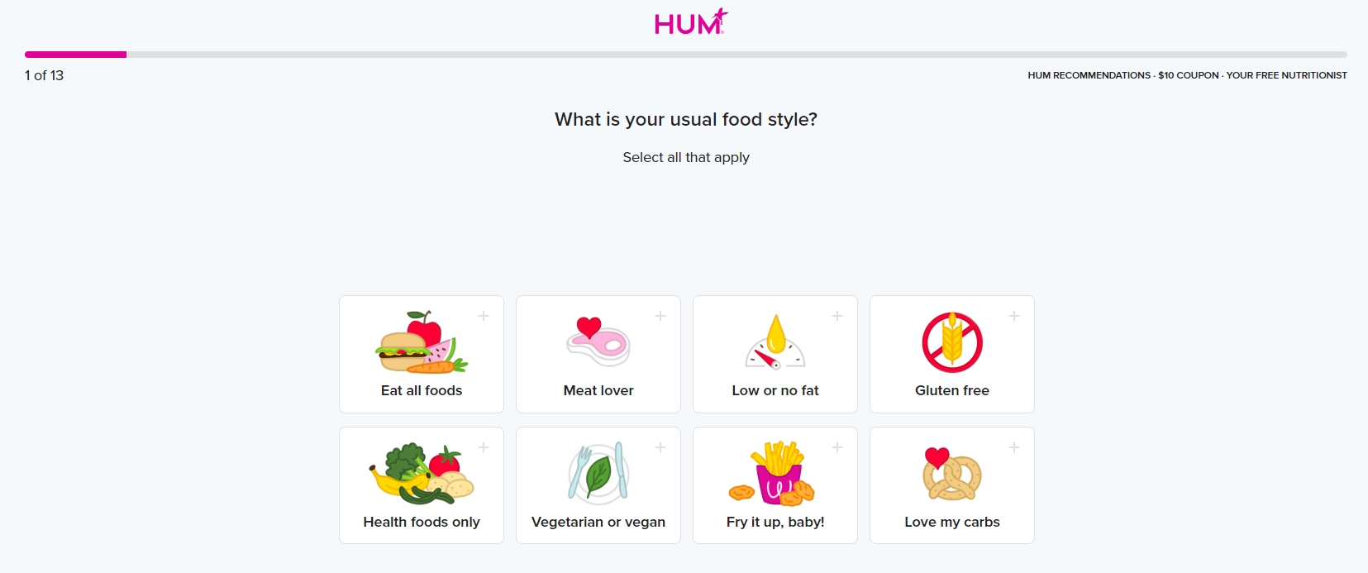Click the burger and apple food icon

pyautogui.click(x=422, y=342)
